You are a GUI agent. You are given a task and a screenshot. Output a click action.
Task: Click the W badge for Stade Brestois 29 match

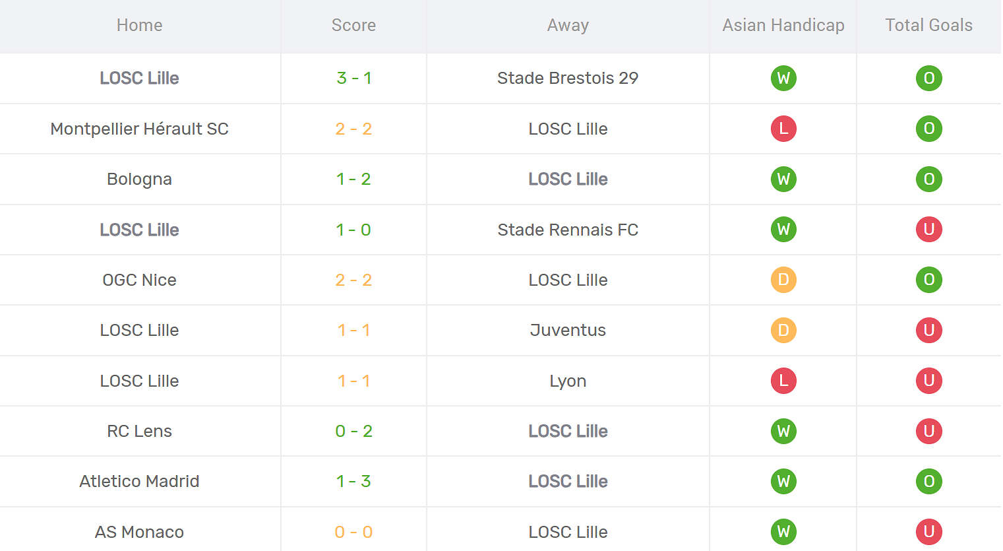(x=783, y=78)
